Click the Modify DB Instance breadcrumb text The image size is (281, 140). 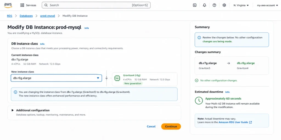coord(75,16)
